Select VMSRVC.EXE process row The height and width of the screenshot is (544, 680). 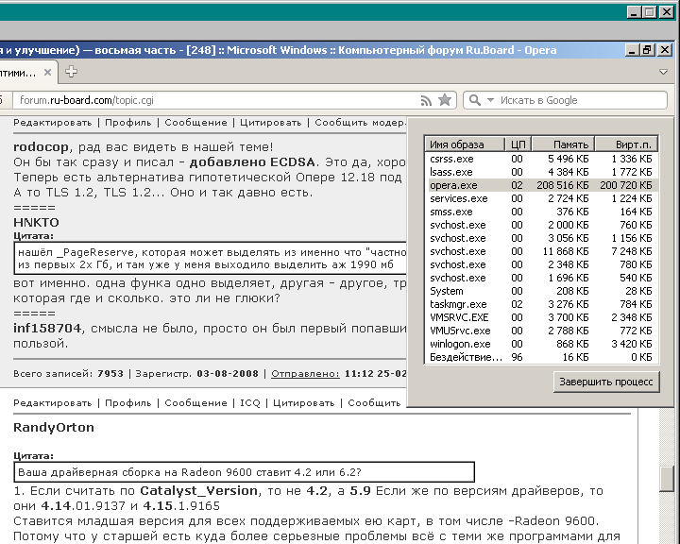(541, 317)
